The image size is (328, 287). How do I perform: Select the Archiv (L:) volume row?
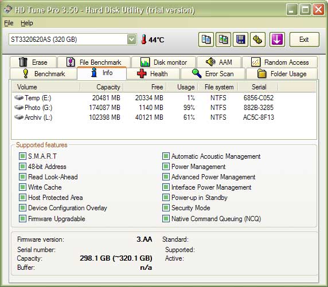[145, 117]
